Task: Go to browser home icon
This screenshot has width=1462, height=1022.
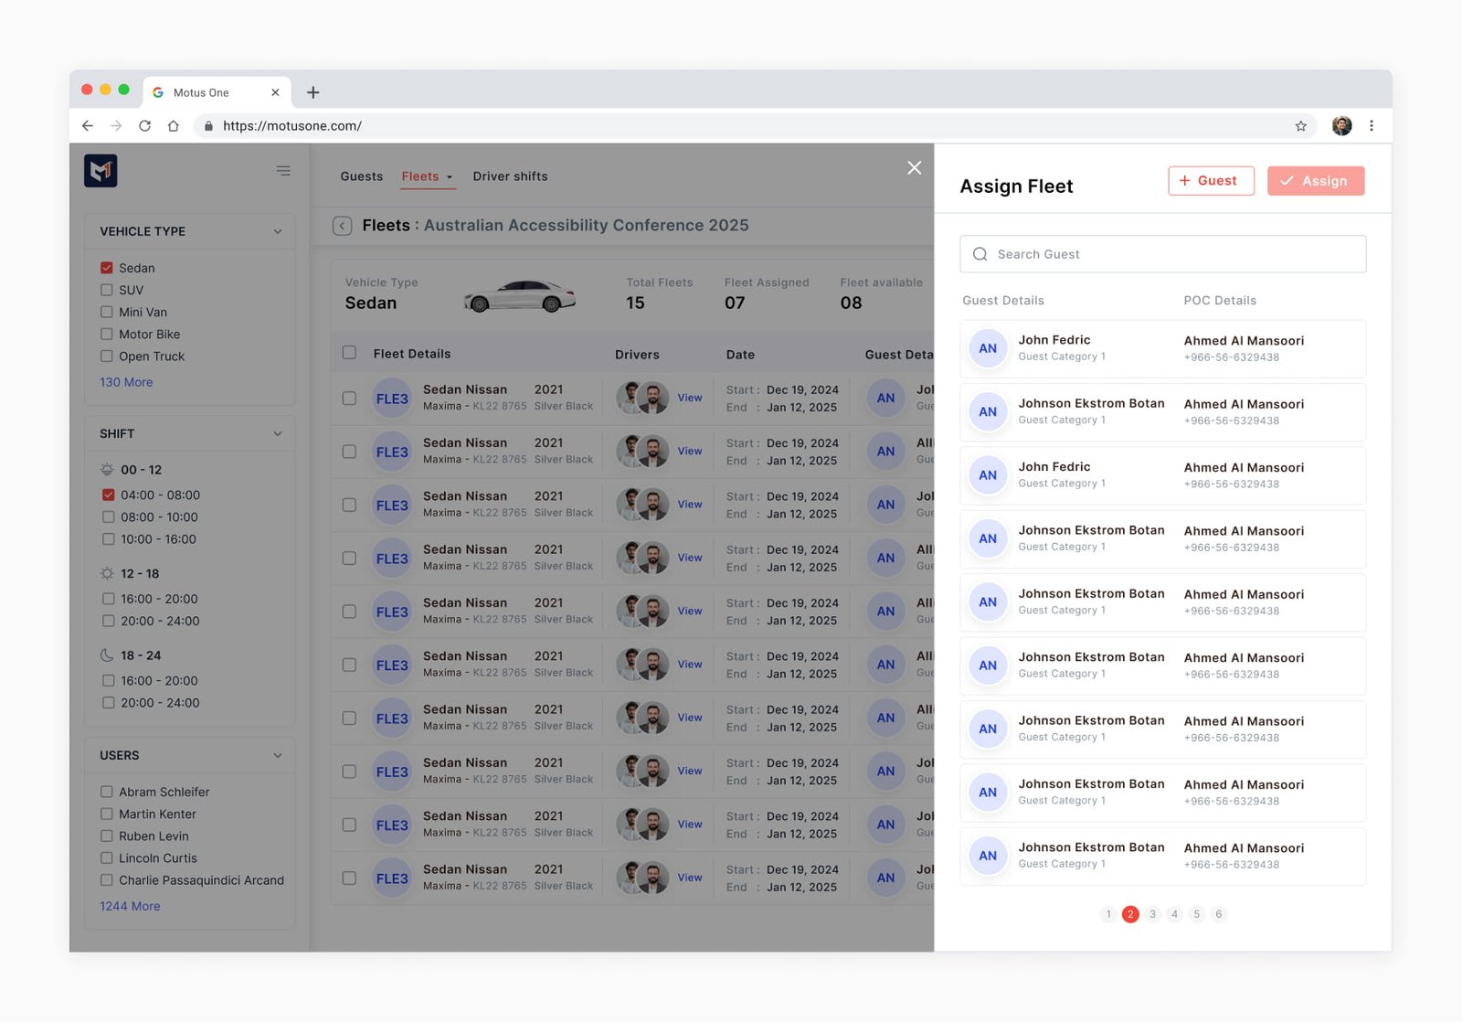Action: [173, 126]
